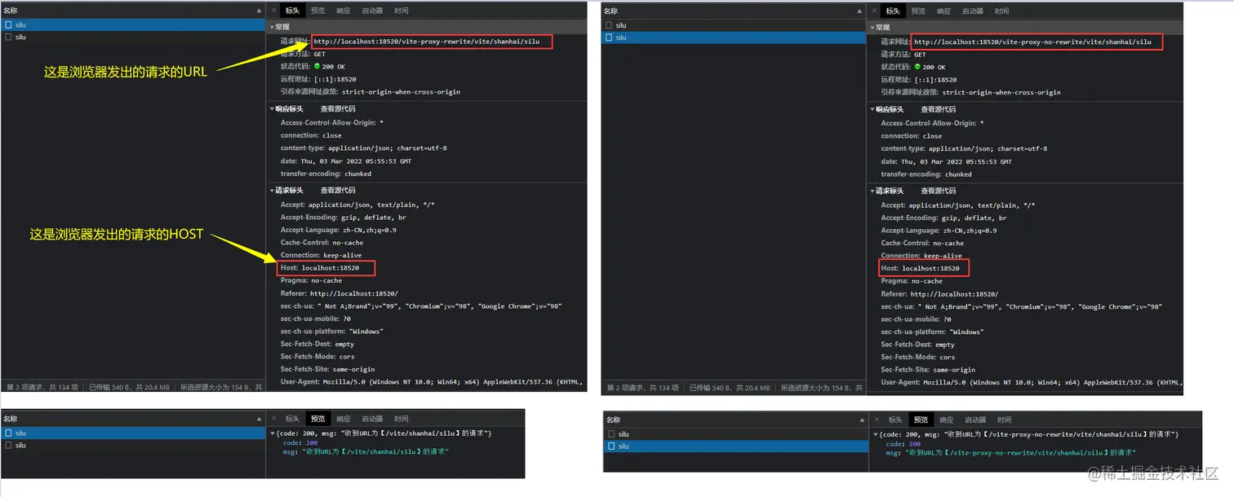Close details pane in no-rewrite preview panel
This screenshot has width=1234, height=497.
tap(876, 420)
